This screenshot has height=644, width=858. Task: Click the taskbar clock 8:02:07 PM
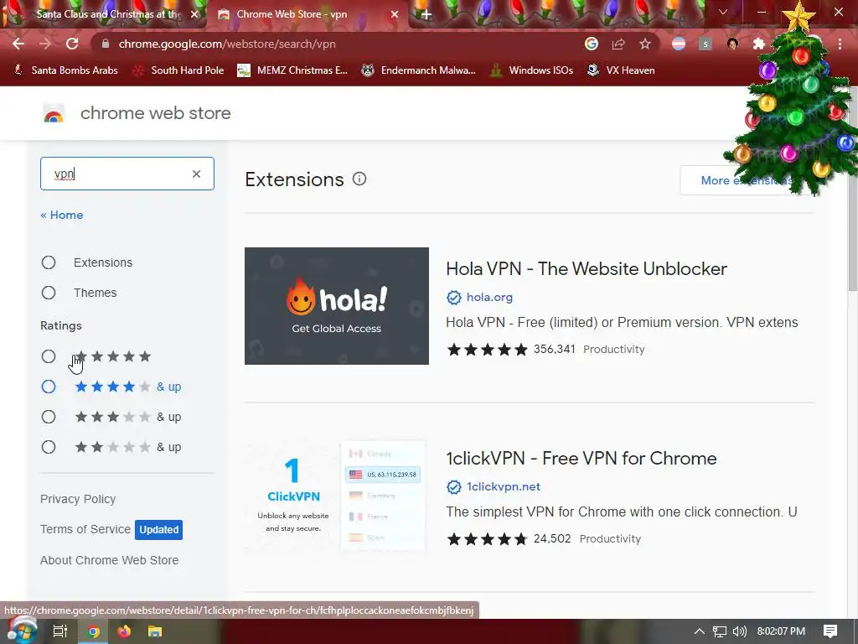tap(781, 631)
